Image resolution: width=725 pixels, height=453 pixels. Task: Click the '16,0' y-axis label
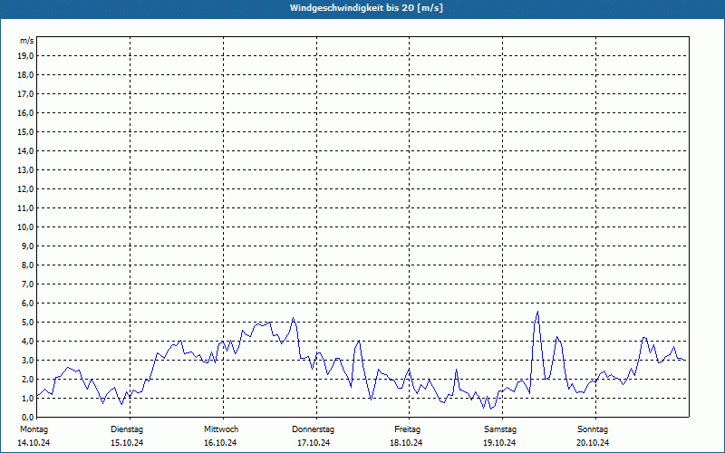pyautogui.click(x=25, y=112)
